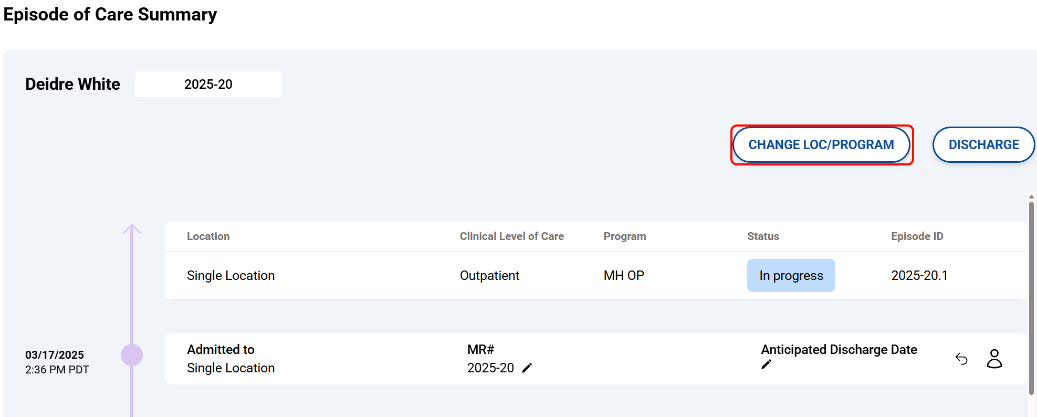Open the 2025-20 episode selector
Viewport: 1037px width, 417px height.
click(x=208, y=85)
